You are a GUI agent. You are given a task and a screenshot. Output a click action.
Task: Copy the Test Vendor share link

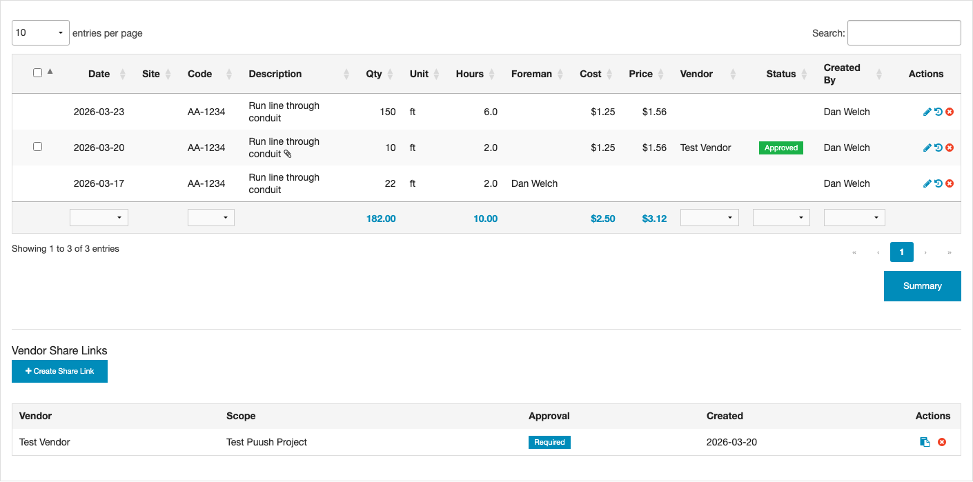(926, 442)
